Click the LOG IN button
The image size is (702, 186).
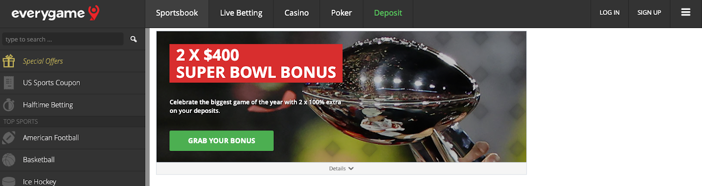tap(609, 13)
